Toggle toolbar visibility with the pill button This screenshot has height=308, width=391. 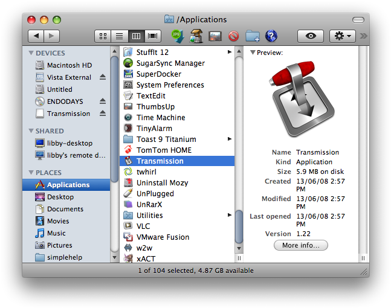click(358, 20)
